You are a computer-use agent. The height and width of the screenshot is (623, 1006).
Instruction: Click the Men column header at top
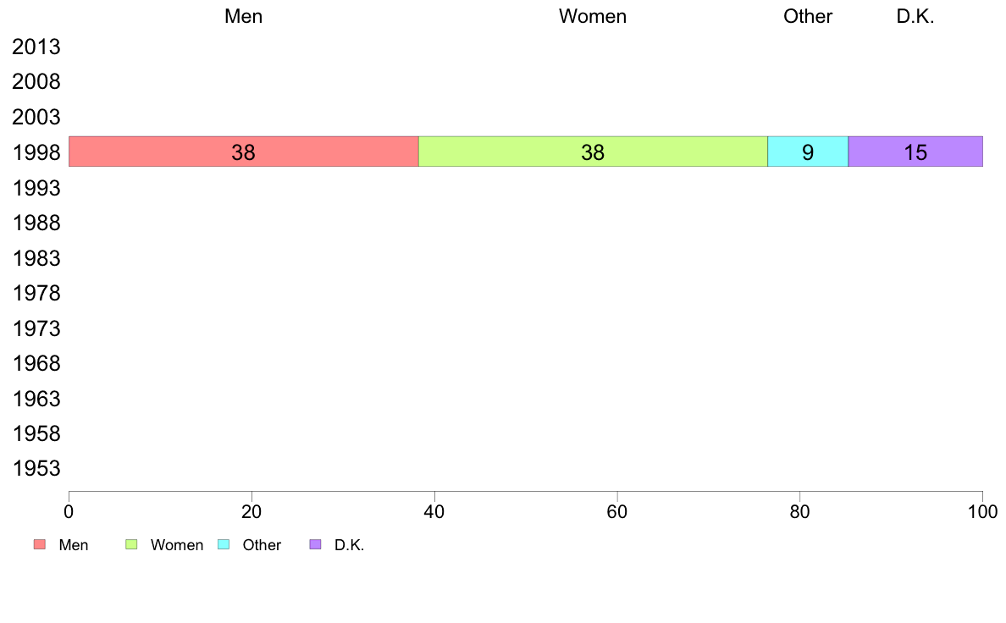(243, 16)
